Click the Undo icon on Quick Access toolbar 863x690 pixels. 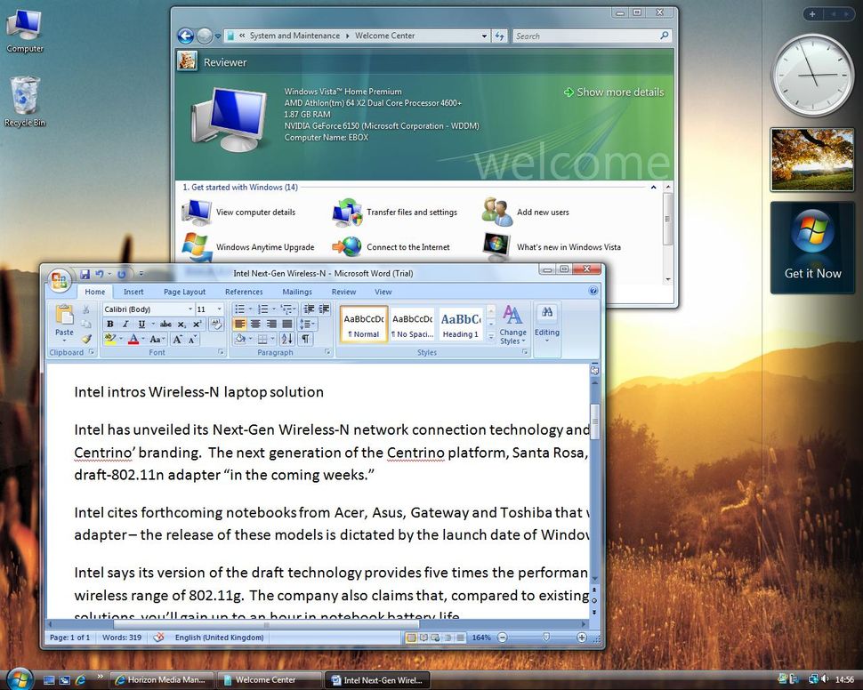(x=100, y=273)
